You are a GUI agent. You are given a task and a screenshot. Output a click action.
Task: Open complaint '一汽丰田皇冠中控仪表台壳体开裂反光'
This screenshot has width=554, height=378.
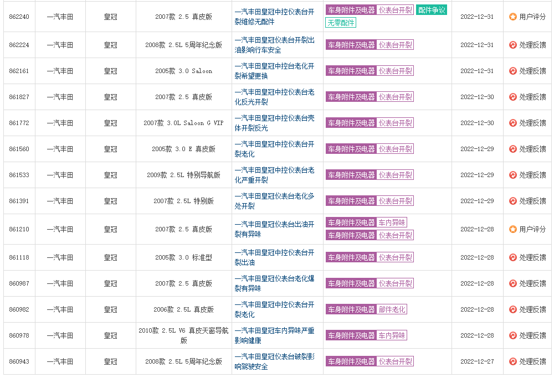[274, 123]
